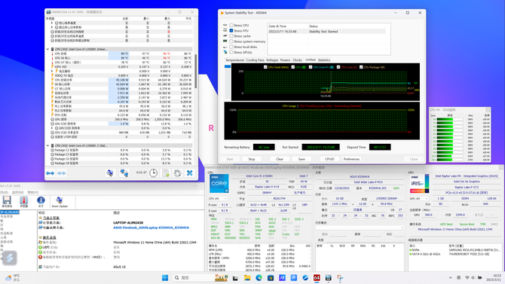Open Microsoft Store from the taskbar
Viewport: 505px width, 284px height.
271,277
